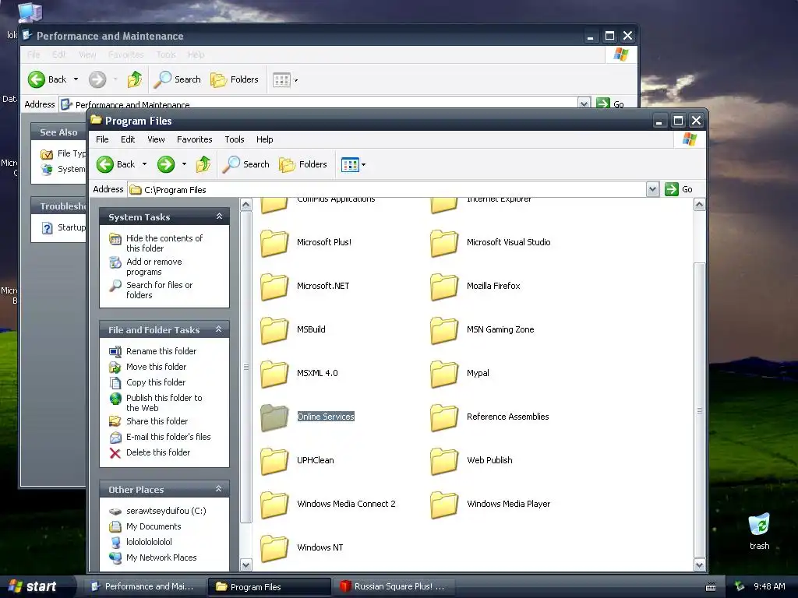Select the Web Publish folder icon

tap(443, 461)
